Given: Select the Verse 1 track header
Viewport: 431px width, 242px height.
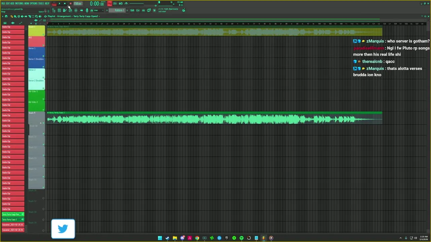Looking at the screenshot, I should coord(36,52).
